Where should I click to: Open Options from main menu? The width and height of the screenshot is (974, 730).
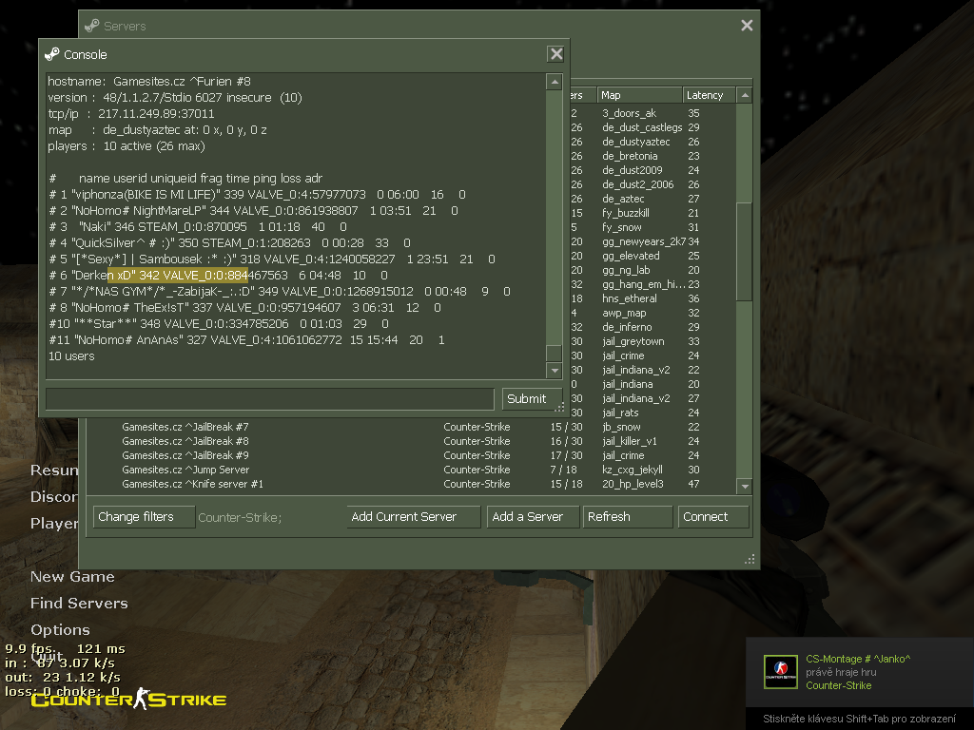[x=60, y=630]
